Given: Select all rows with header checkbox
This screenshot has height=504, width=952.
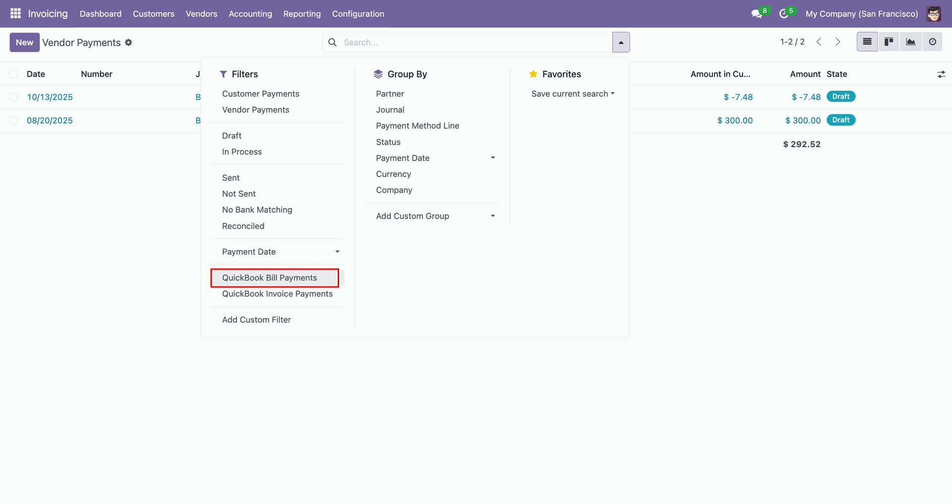Looking at the screenshot, I should [x=14, y=74].
